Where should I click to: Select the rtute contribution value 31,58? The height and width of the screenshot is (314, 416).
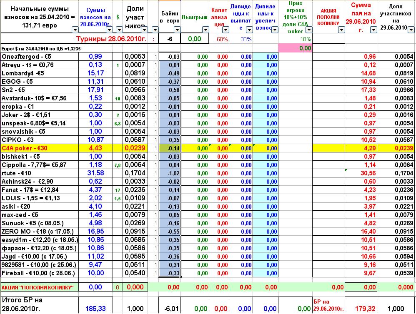96,173
